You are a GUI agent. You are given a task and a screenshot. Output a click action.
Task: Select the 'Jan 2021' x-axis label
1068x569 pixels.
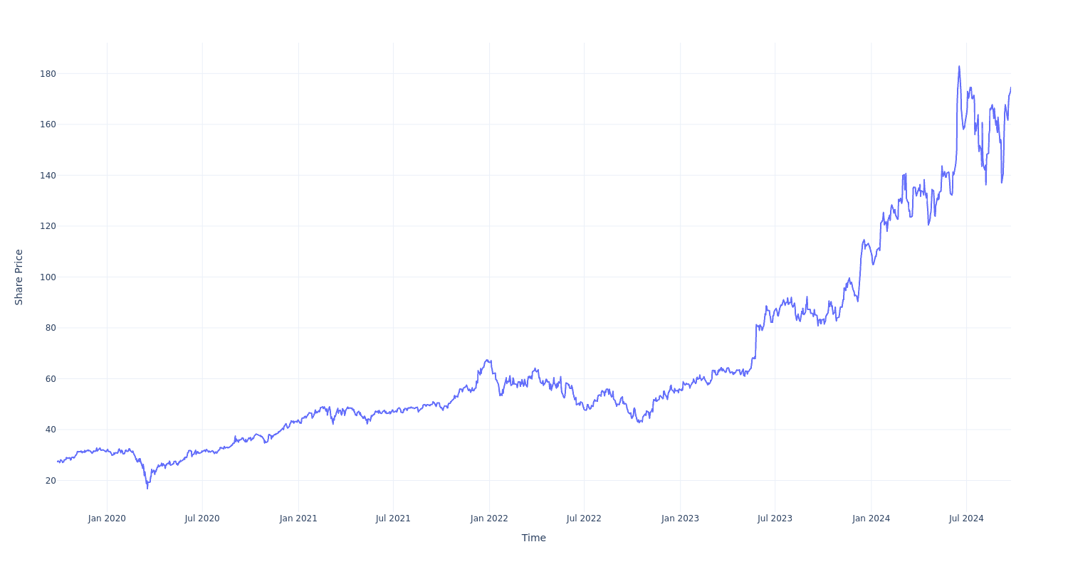298,519
